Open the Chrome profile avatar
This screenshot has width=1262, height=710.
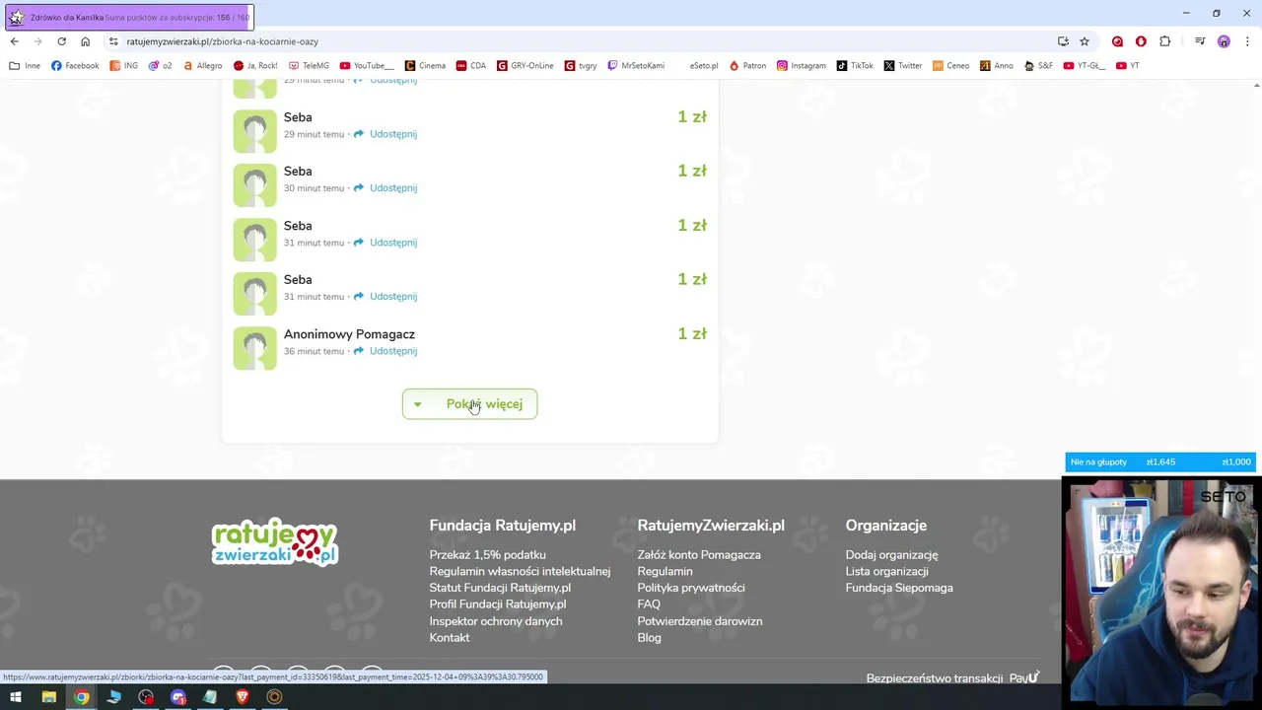1224,41
